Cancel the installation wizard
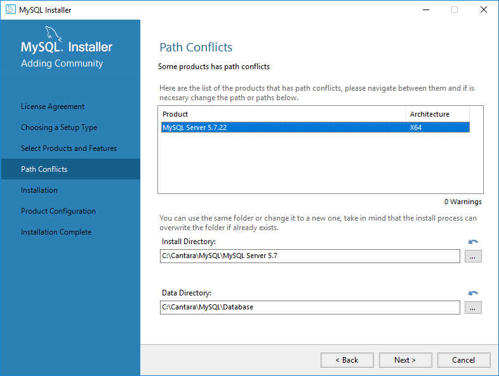This screenshot has width=499, height=376. pyautogui.click(x=463, y=360)
